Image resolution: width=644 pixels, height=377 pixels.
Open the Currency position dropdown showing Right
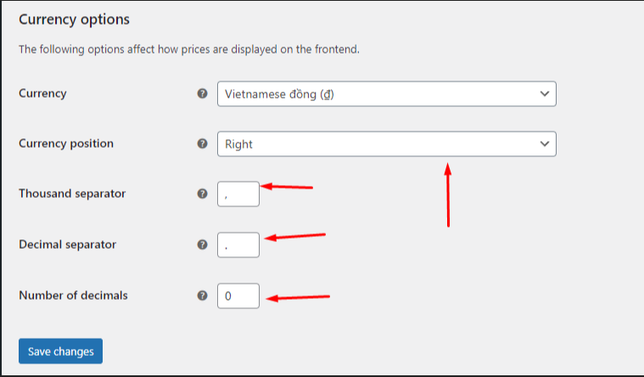386,143
